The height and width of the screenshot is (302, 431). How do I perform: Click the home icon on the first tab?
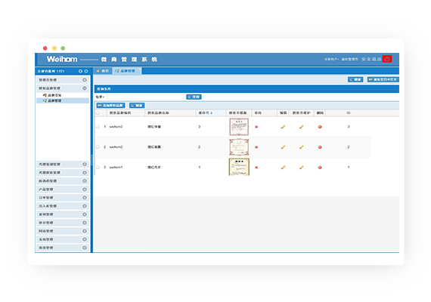[98, 71]
